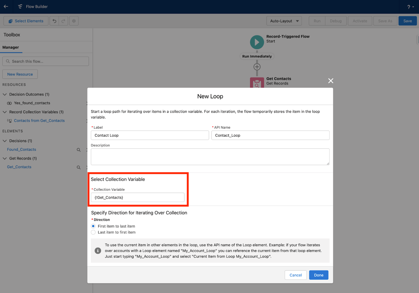Click Done to save the loop
This screenshot has height=293, width=419.
tap(318, 275)
